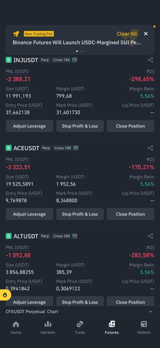Screen dimensions: 160x348
Task: Tap the Cross 10X badge on ACEUSDT
Action: 63,148
